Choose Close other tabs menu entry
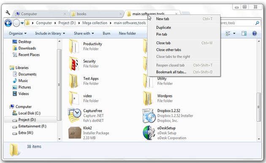The height and width of the screenshot is (163, 266). coord(184,50)
